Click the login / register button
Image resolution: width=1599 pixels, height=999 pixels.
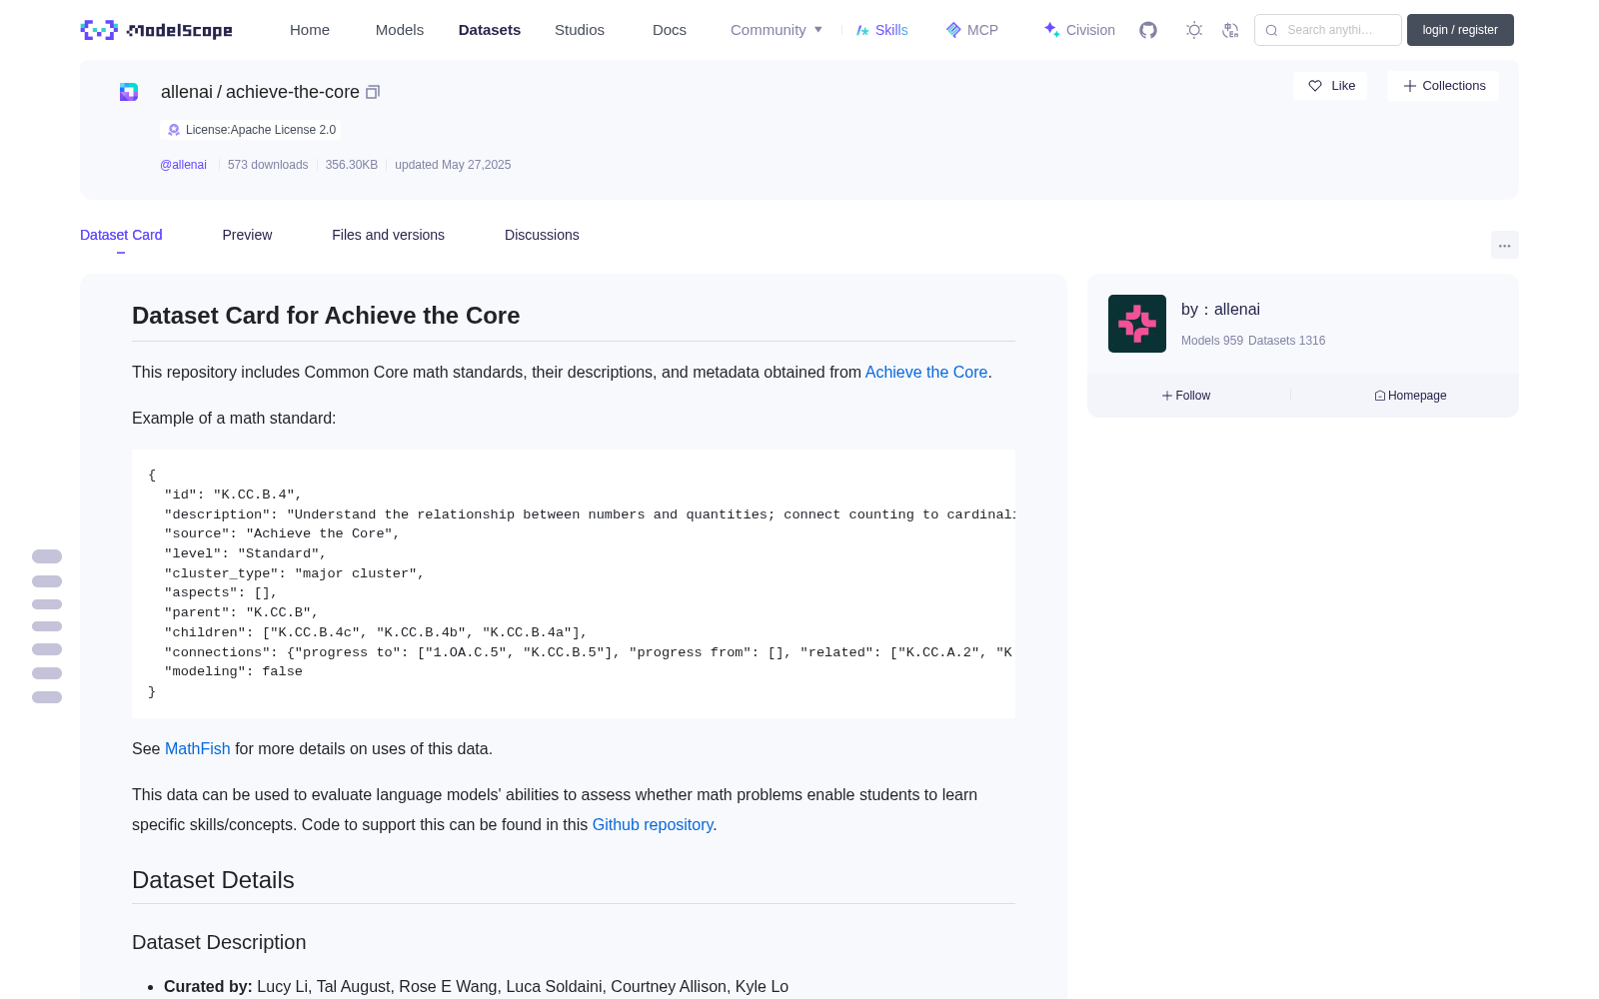tap(1460, 30)
